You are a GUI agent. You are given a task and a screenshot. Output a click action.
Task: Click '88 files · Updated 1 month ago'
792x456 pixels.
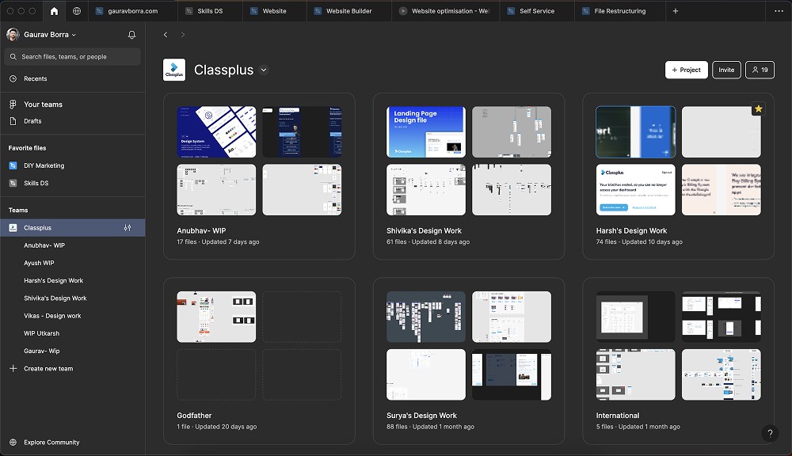[430, 427]
